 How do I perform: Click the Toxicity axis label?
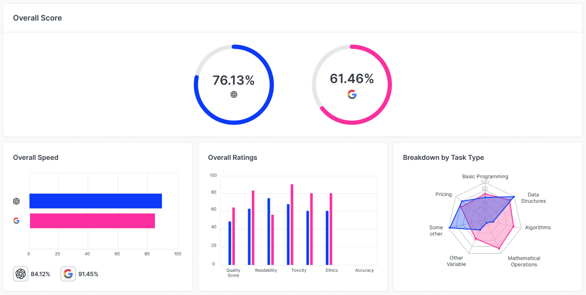299,270
